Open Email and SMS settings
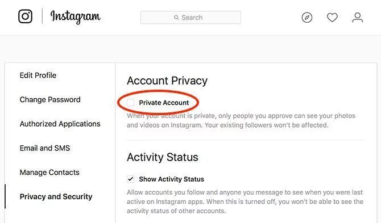 point(45,148)
